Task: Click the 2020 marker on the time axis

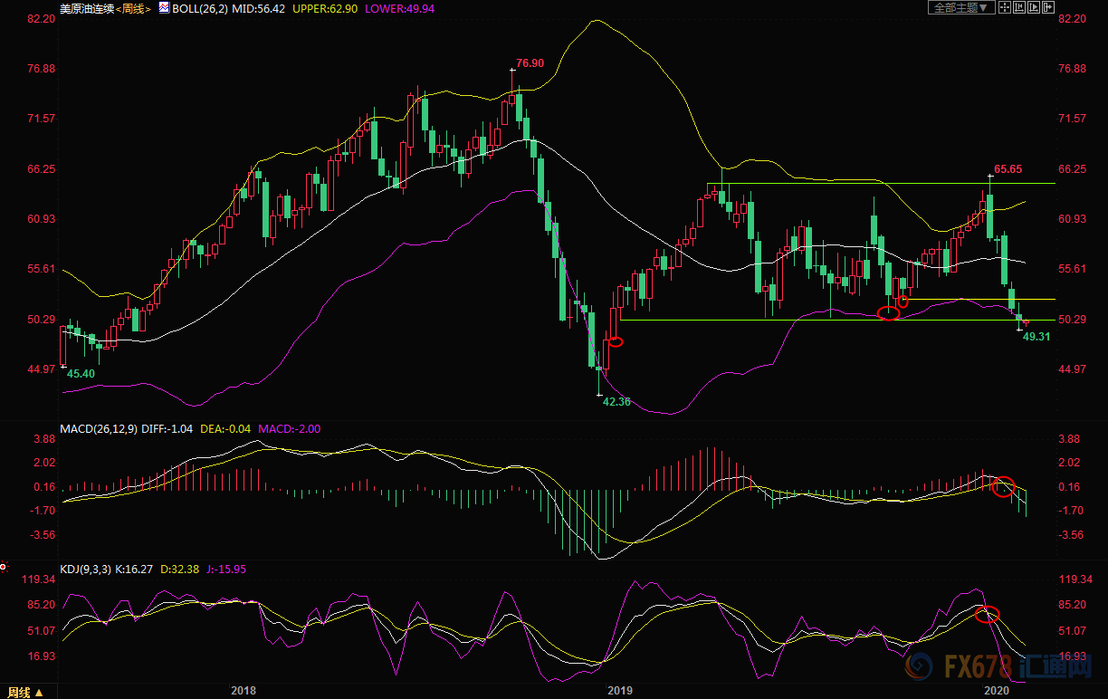Action: pos(997,691)
